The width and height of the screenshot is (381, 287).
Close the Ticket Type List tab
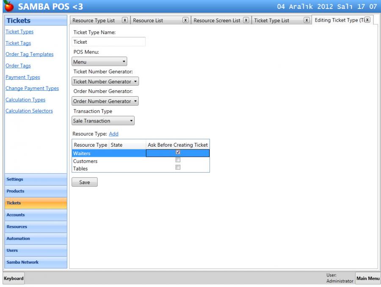(307, 20)
